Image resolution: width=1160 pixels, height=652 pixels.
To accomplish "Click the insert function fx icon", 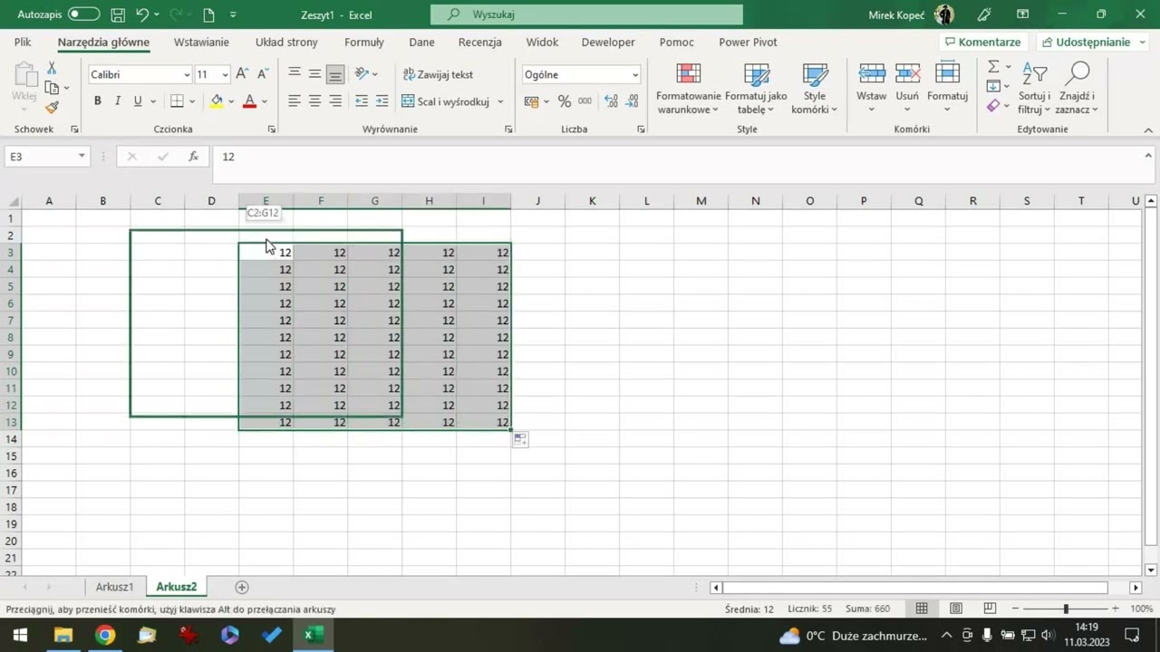I will pyautogui.click(x=193, y=157).
